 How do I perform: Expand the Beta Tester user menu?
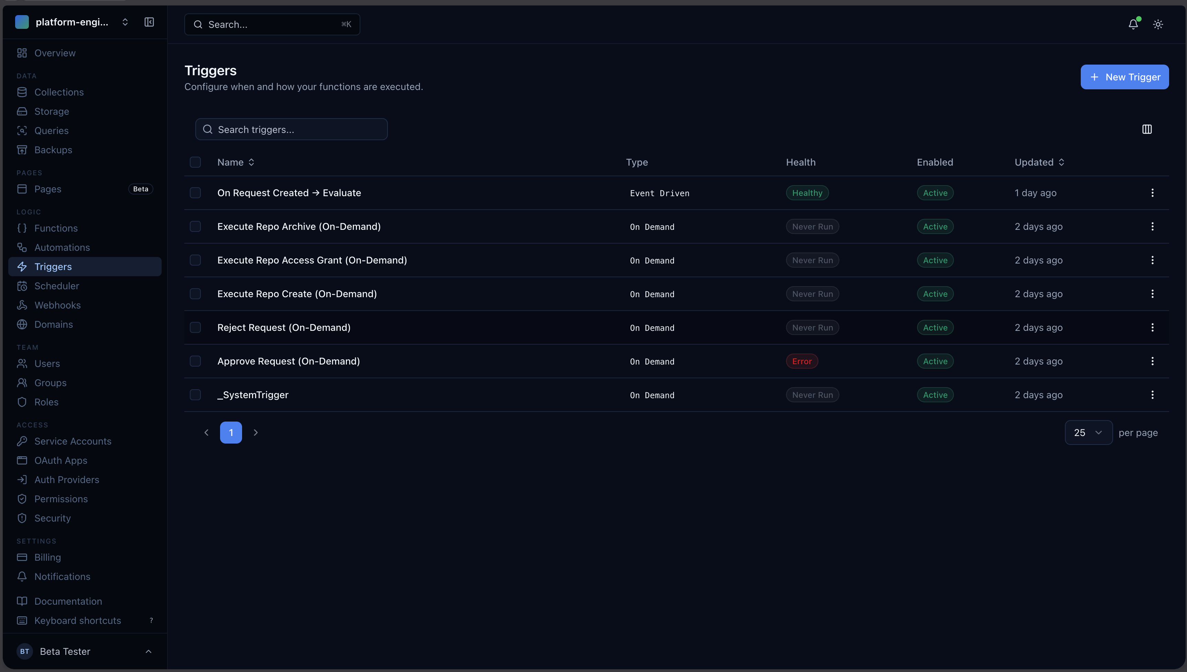point(85,652)
